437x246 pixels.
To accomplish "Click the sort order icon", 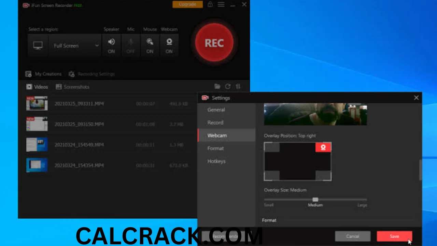I will [238, 86].
